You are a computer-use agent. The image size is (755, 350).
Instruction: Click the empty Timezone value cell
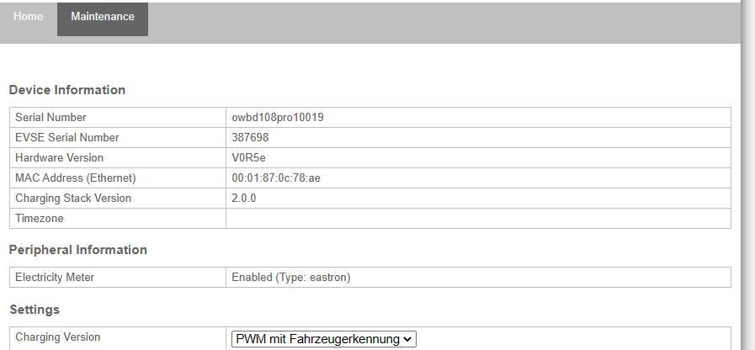coord(477,219)
